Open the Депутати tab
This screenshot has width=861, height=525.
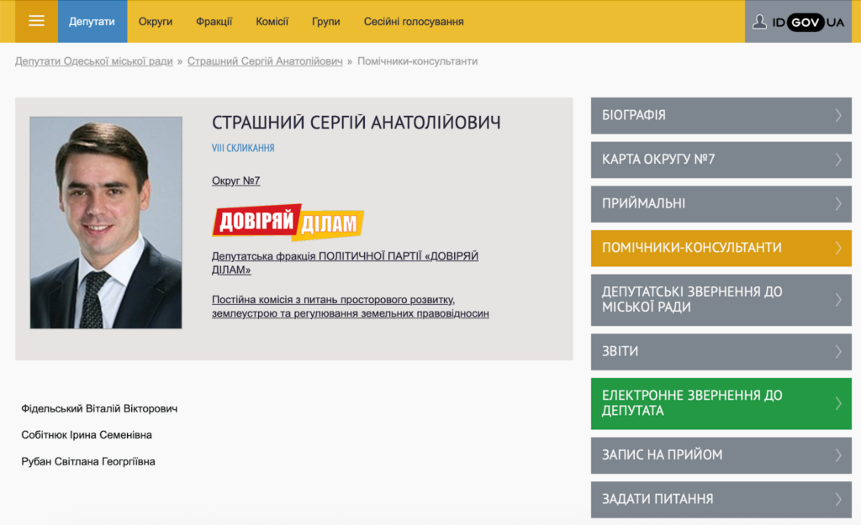point(92,21)
